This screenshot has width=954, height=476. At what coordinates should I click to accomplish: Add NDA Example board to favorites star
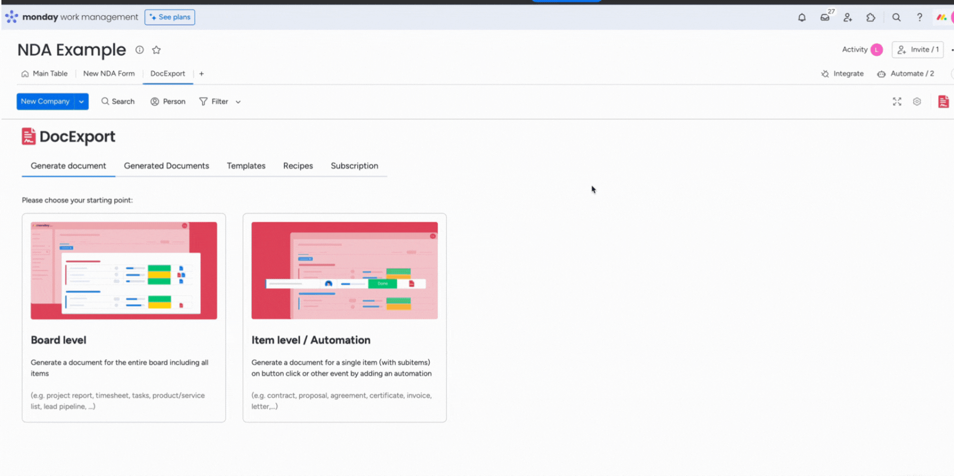157,50
